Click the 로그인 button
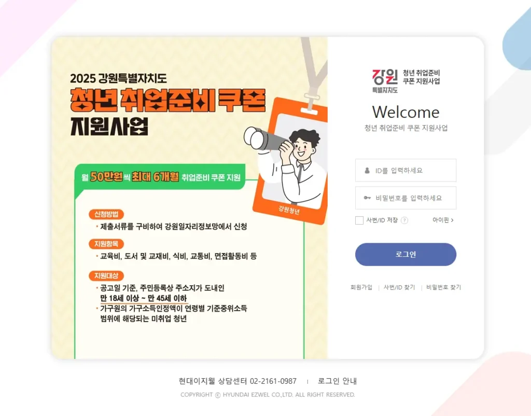Viewport: 531px width, 416px height. pos(406,254)
